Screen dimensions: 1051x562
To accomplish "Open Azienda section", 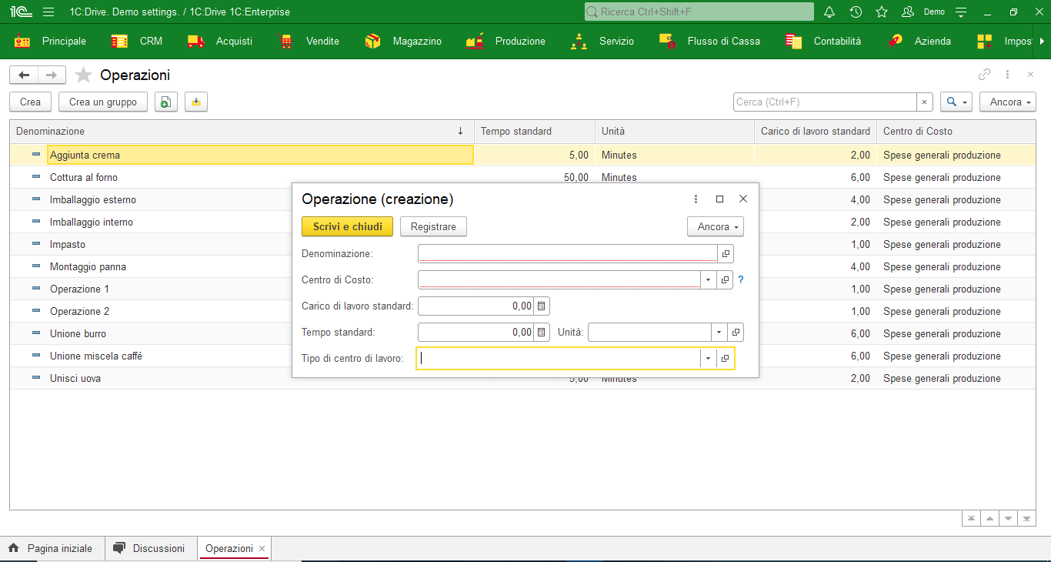I will point(919,41).
